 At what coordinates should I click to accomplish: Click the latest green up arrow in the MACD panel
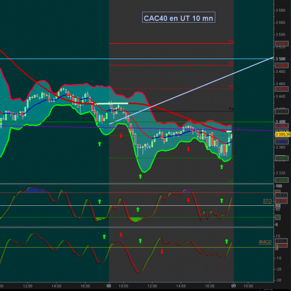tap(226, 241)
